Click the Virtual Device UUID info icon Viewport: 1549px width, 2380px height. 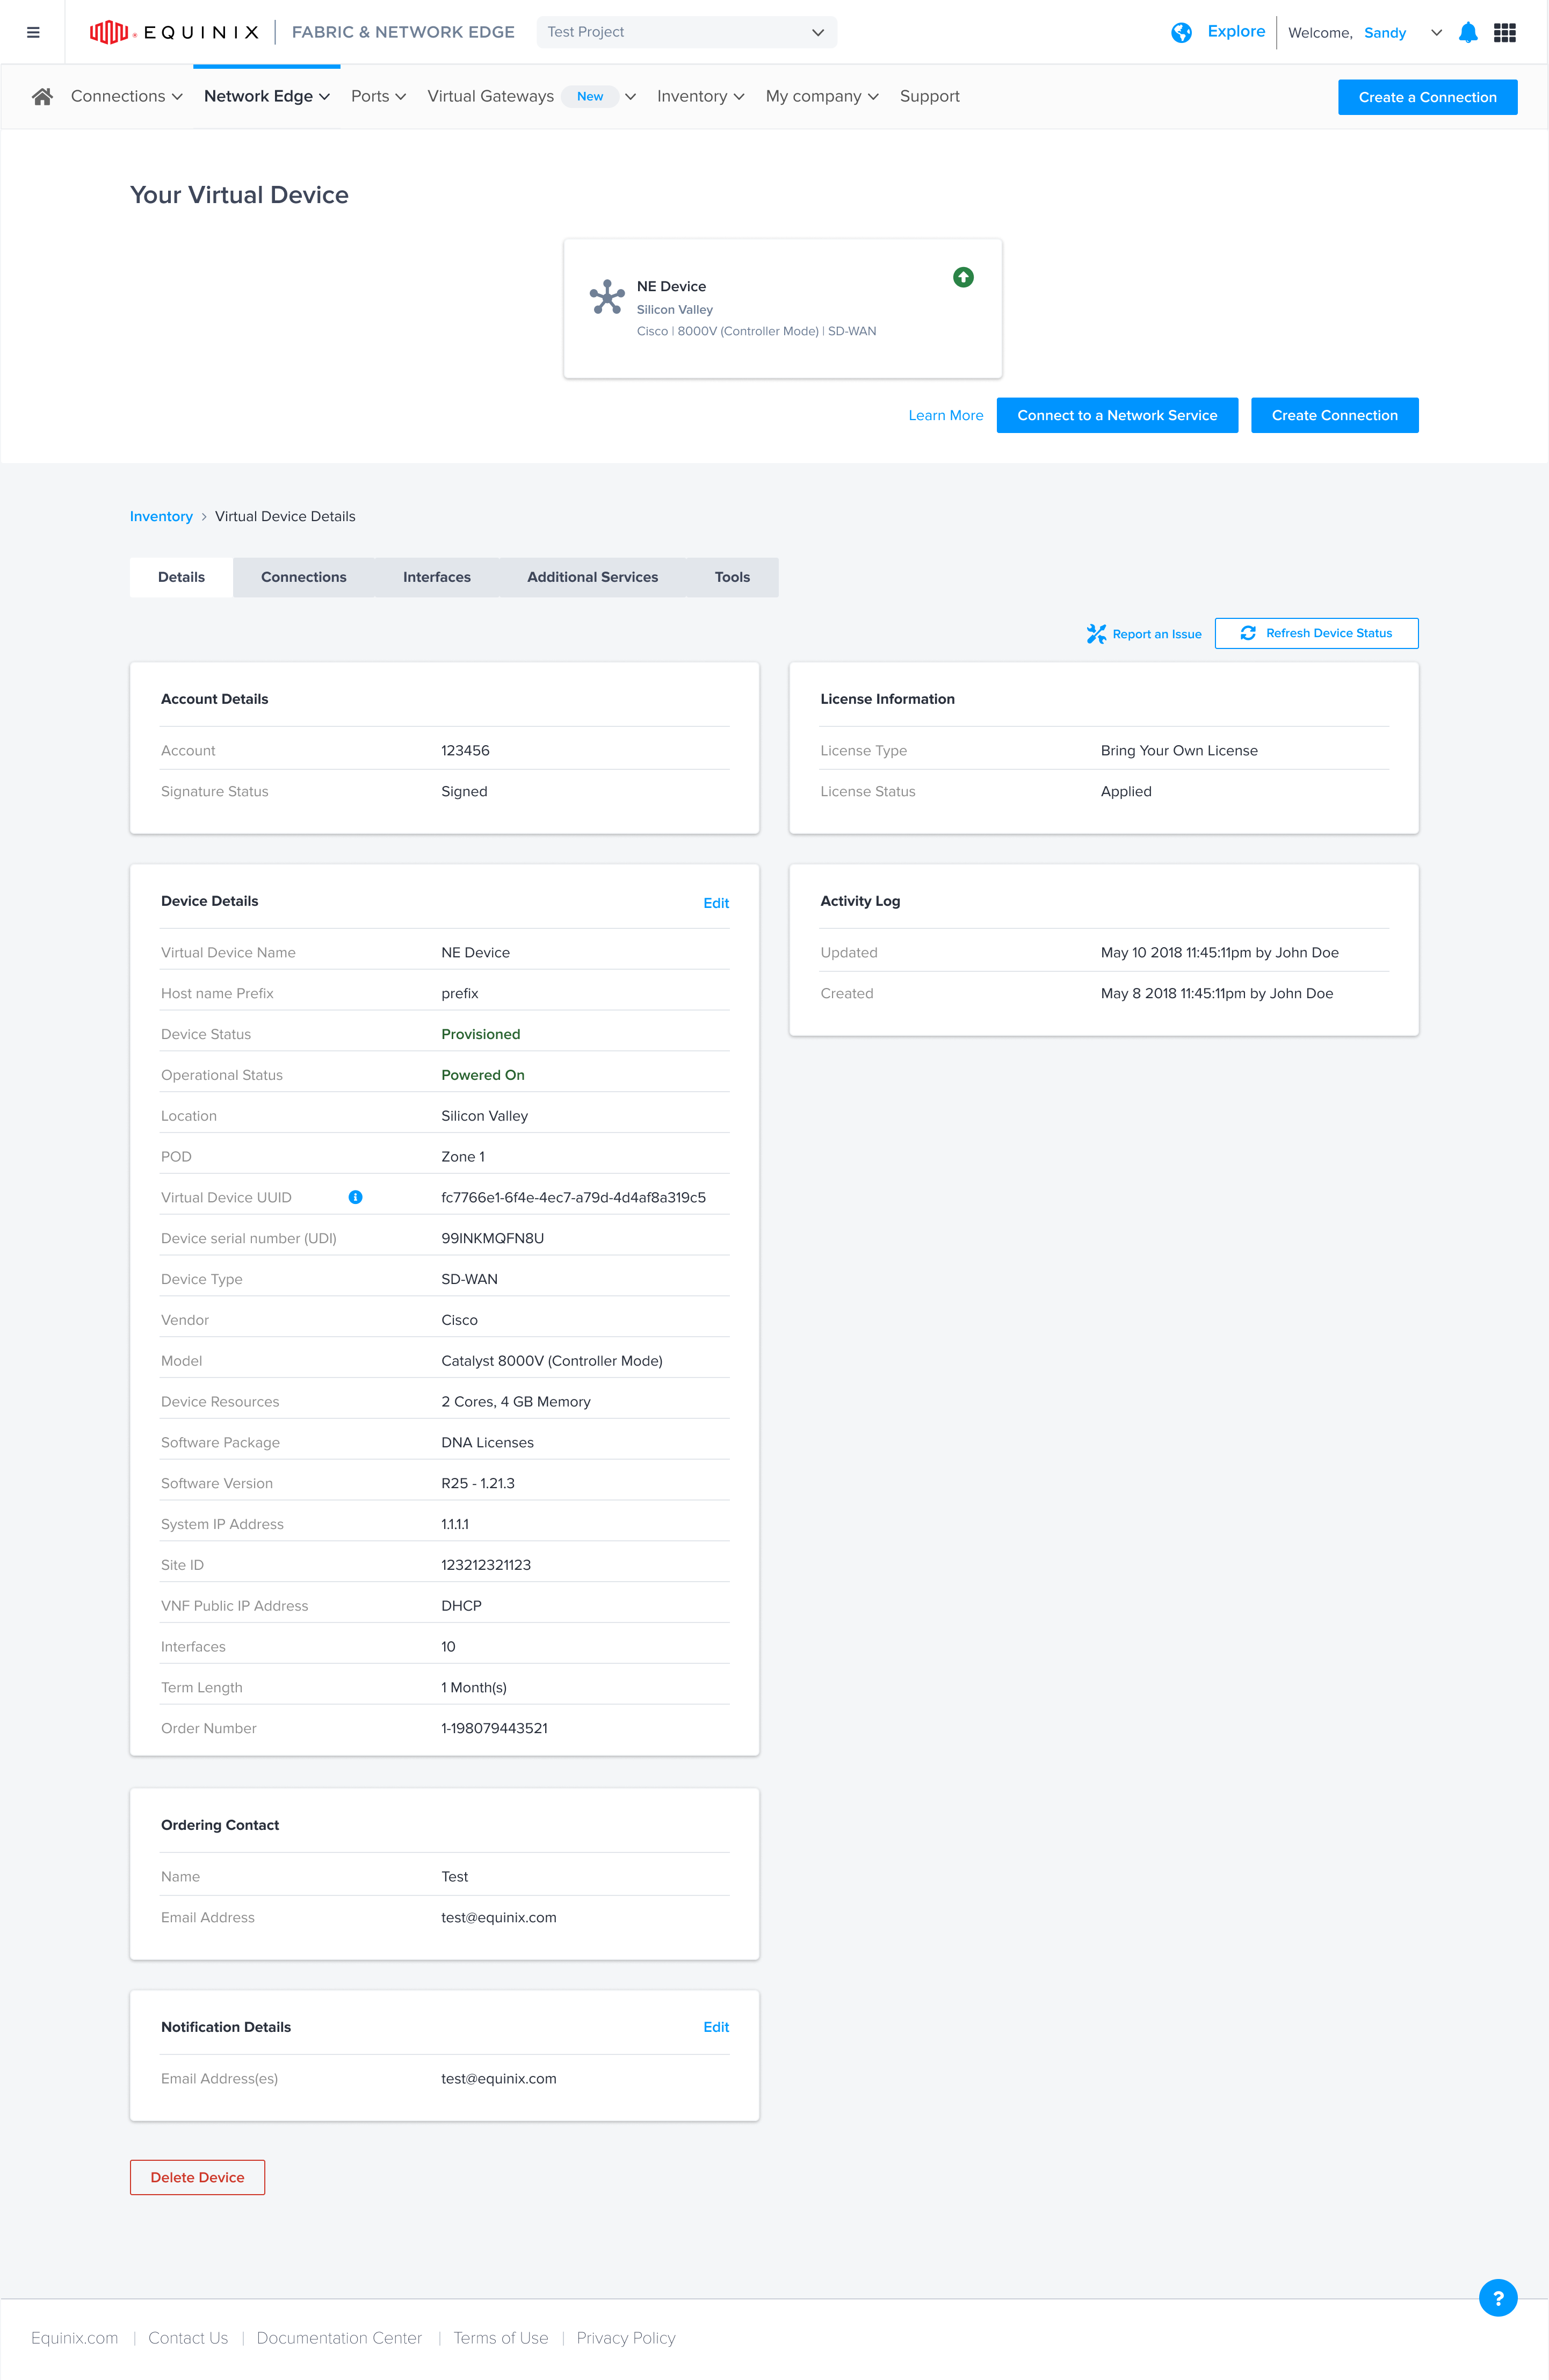[355, 1197]
